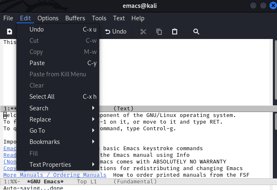The height and width of the screenshot is (190, 277).
Task: Click the upper buffer's vertical scrollbar
Action: pos(276,71)
